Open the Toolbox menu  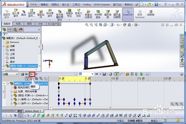point(87,5)
